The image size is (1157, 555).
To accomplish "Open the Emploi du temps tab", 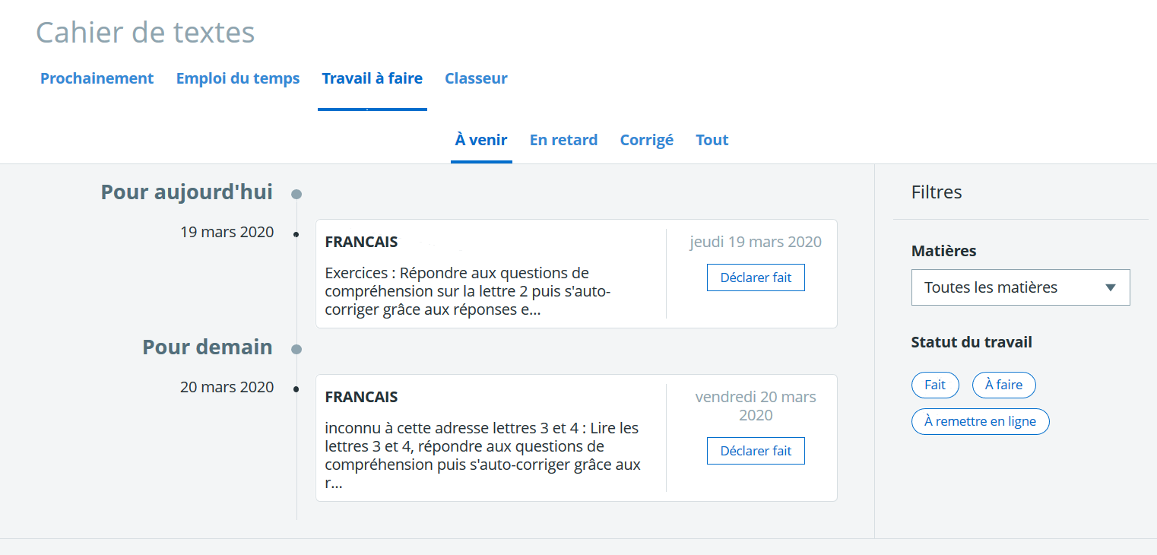I will tap(238, 78).
